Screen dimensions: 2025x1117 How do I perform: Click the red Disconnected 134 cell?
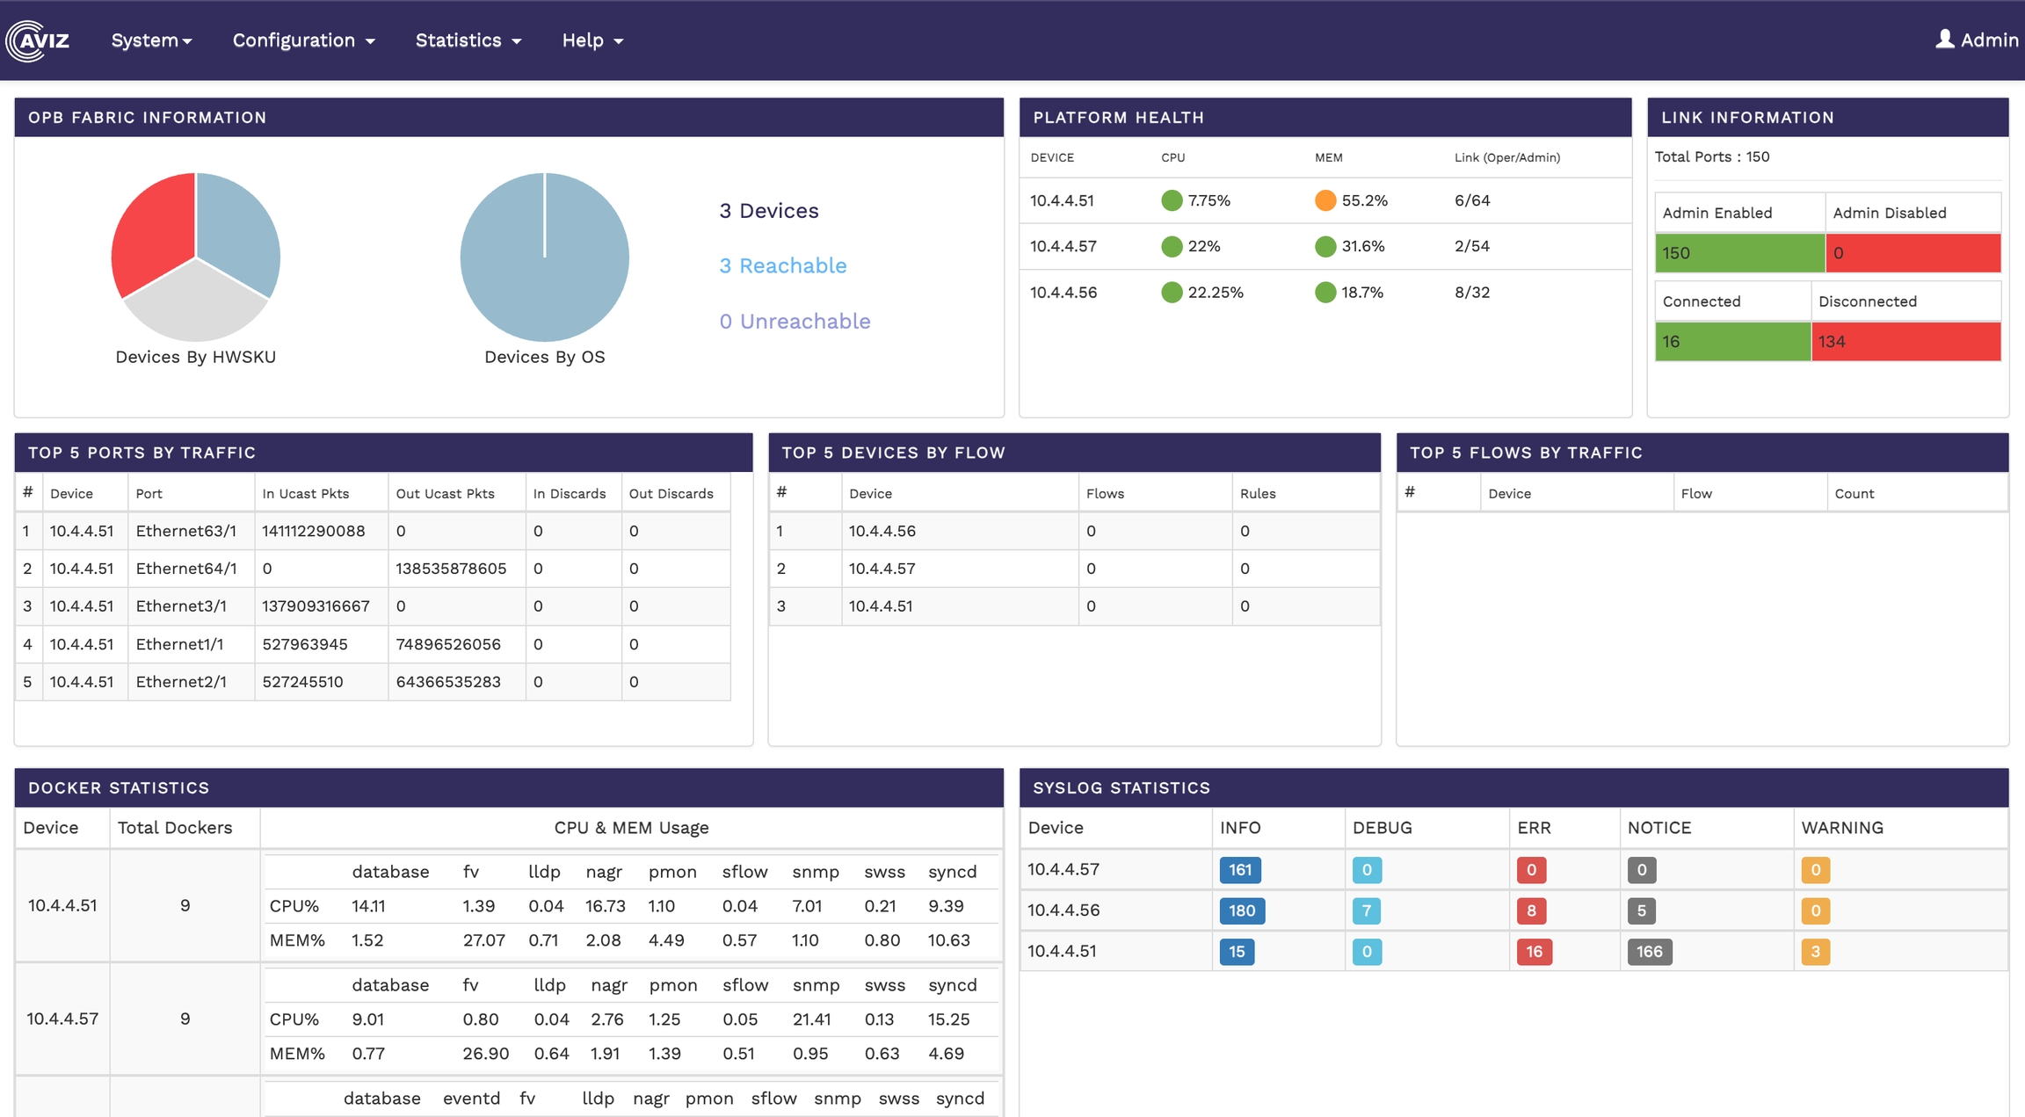coord(1905,342)
